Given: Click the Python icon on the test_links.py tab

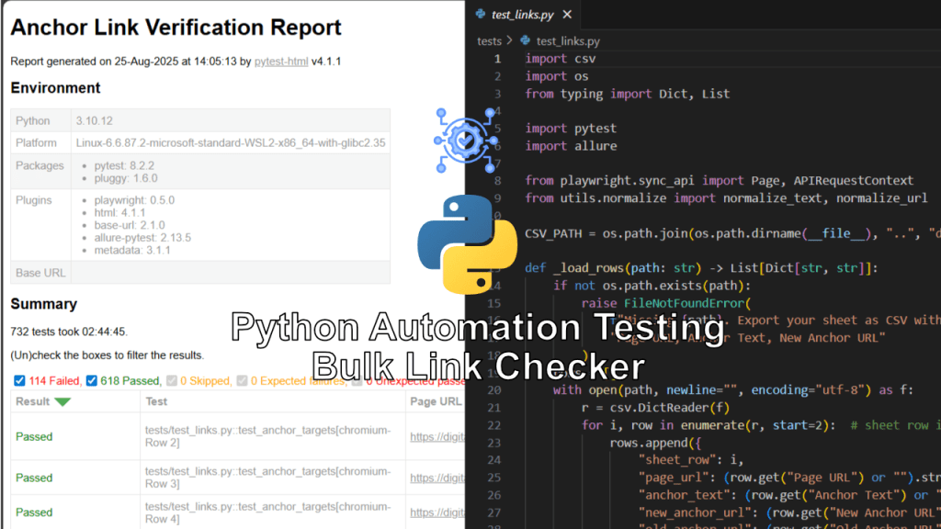Looking at the screenshot, I should (479, 15).
